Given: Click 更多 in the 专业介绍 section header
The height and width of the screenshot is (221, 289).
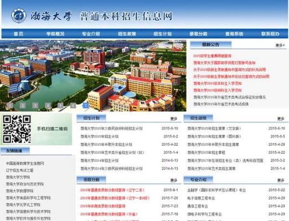Looking at the screenshot, I should 281,180.
